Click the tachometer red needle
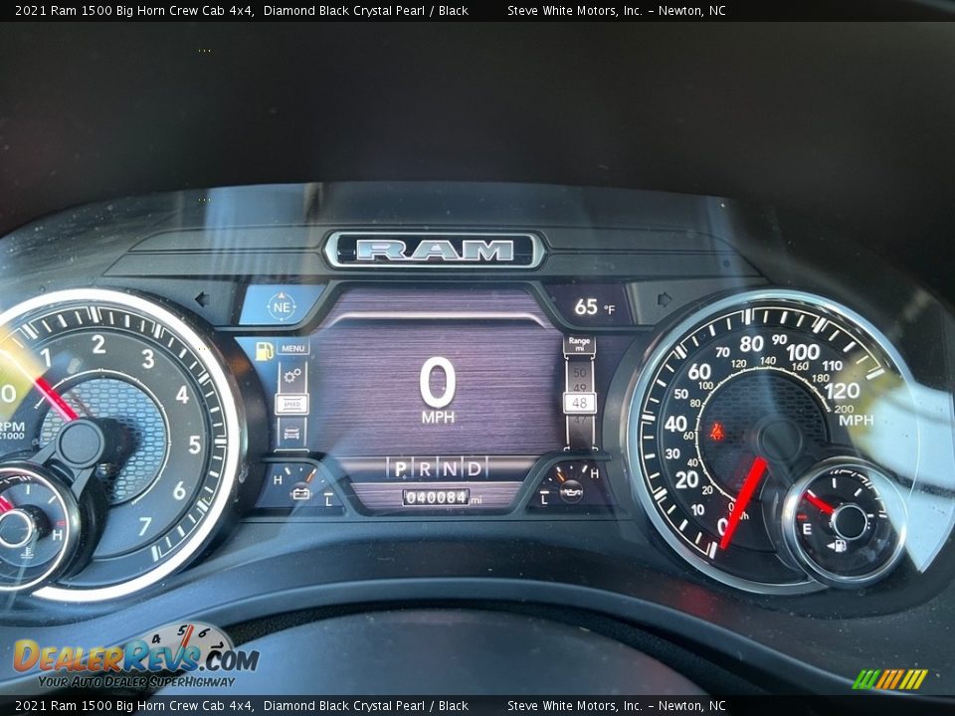Viewport: 955px width, 716px height. coord(57,398)
